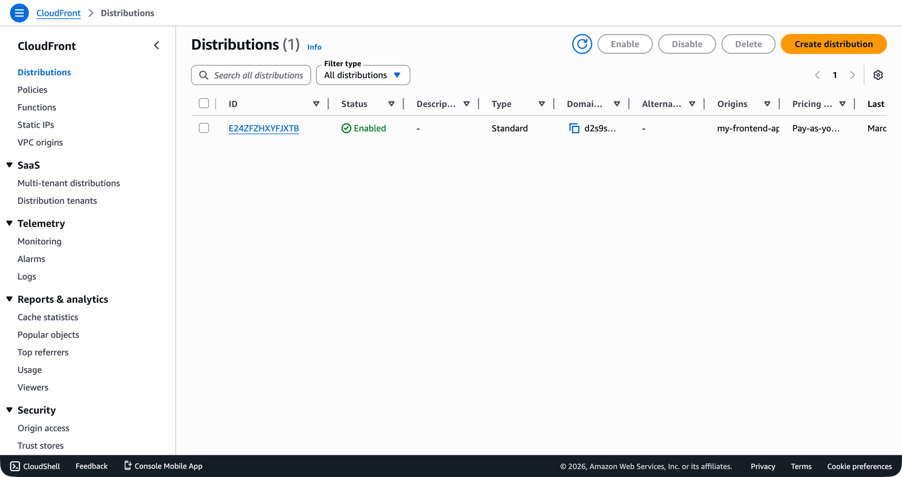
Task: Open Distribution tenants page
Action: click(x=57, y=201)
